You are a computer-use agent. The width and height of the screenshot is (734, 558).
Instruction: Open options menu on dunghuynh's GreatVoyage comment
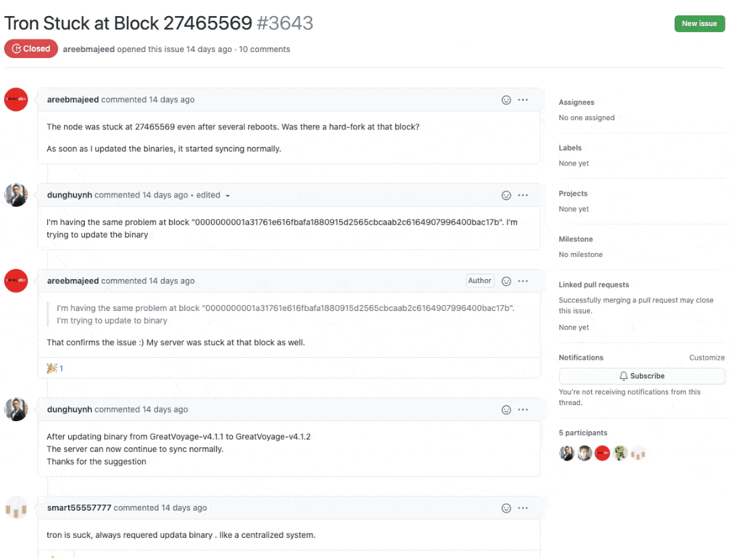(x=523, y=410)
